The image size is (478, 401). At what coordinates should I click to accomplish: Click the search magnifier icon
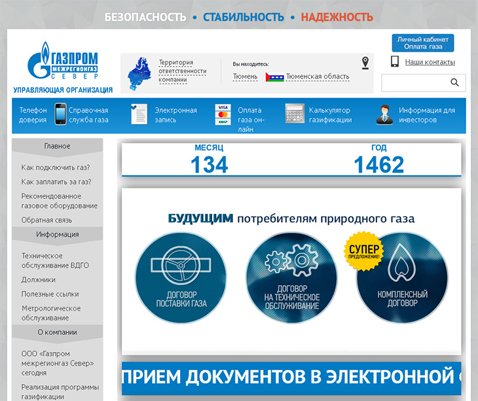[454, 82]
